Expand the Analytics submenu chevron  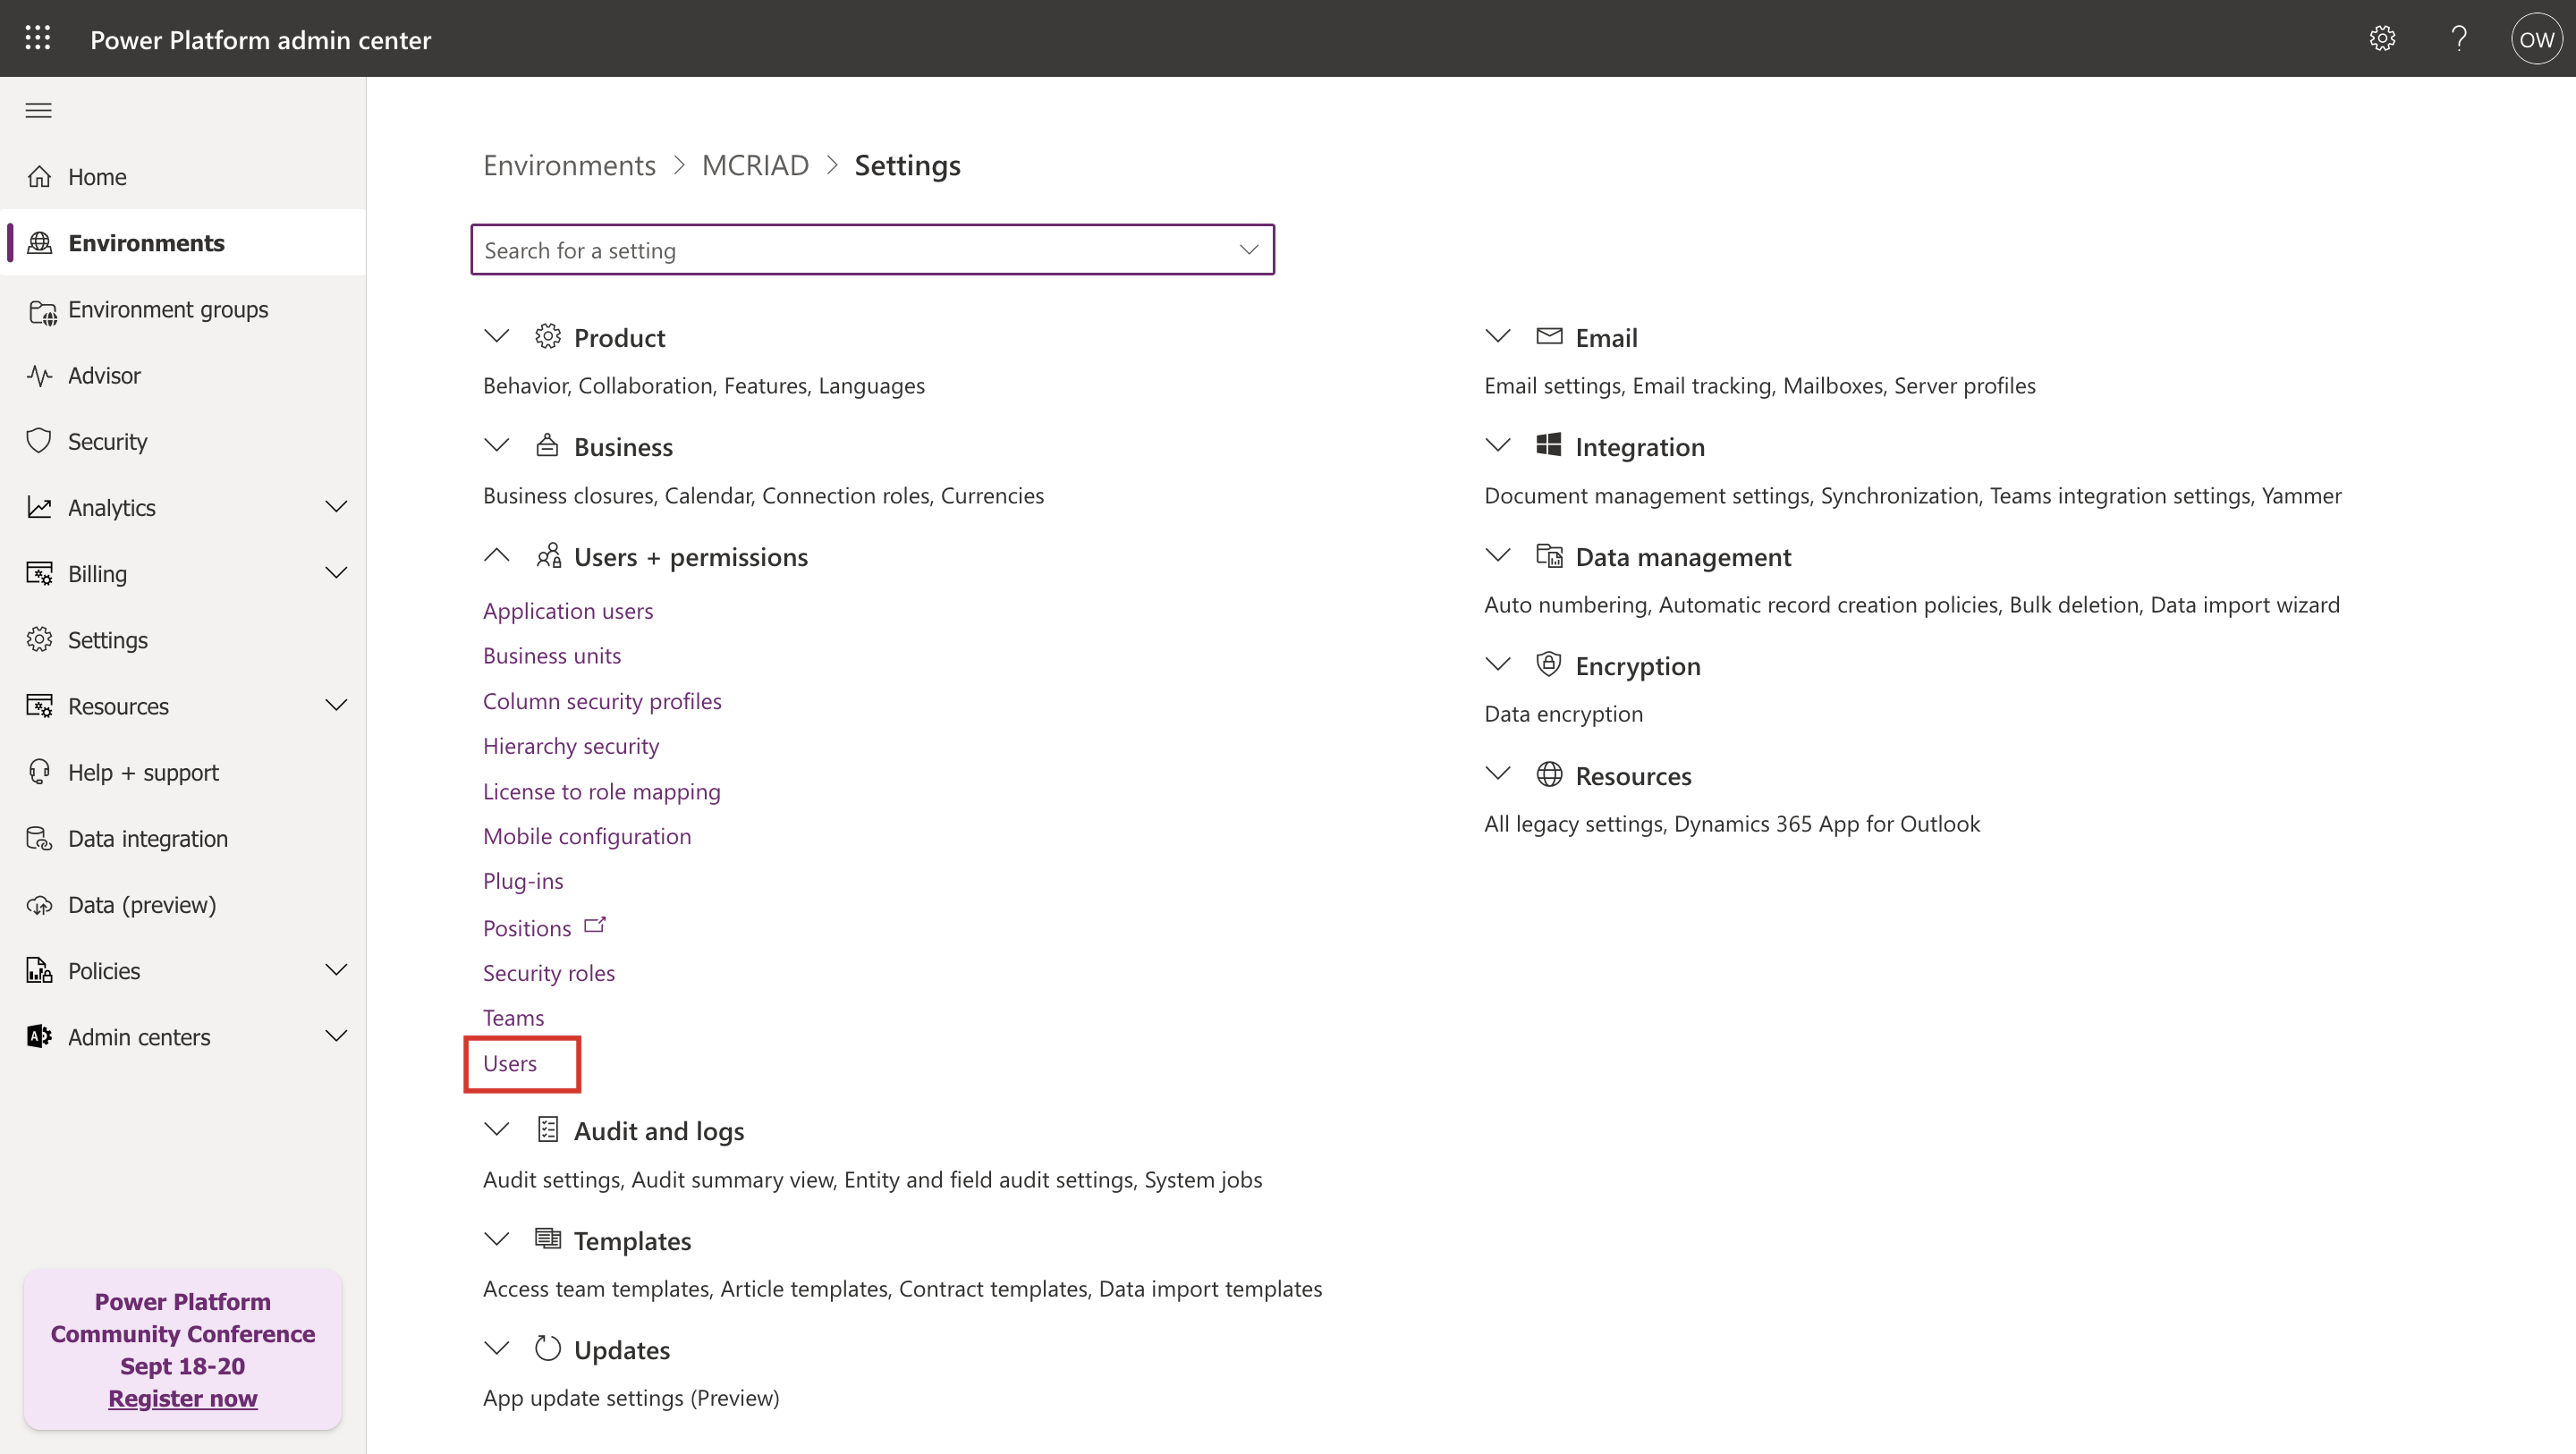tap(337, 507)
